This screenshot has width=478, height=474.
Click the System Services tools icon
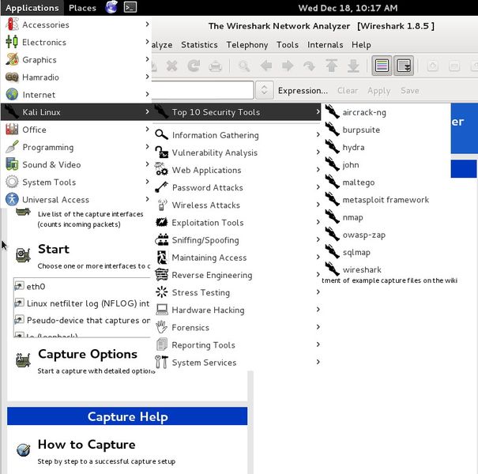pos(161,362)
